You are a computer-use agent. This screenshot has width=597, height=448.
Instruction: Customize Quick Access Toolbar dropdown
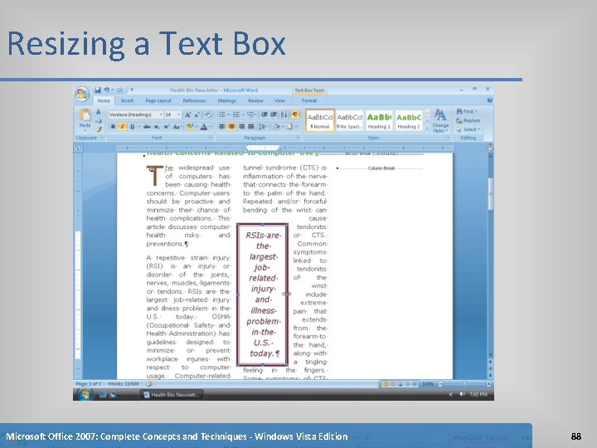tap(132, 90)
